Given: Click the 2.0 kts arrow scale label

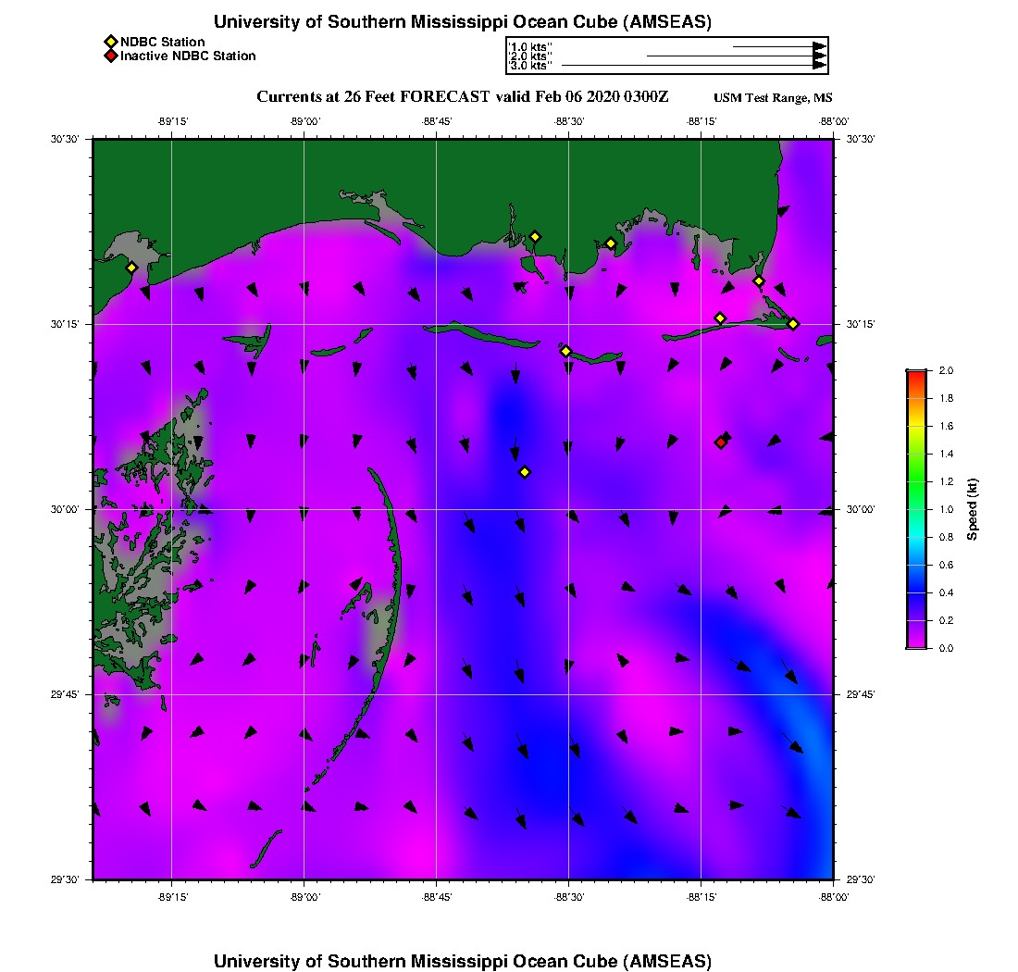Looking at the screenshot, I should click(531, 56).
